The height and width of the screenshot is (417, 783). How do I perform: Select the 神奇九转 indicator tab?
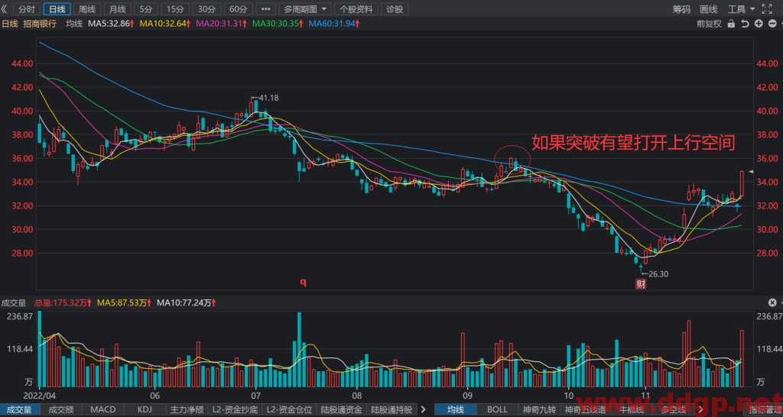tap(539, 409)
